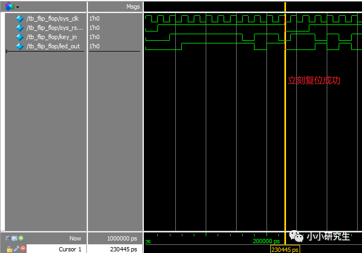This screenshot has width=362, height=253.
Task: Click the 1'h0 value of sys_rs... signal
Action: [x=94, y=28]
